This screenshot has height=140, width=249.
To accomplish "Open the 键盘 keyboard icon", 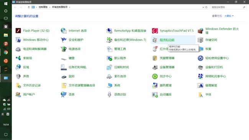I will click(x=64, y=59).
